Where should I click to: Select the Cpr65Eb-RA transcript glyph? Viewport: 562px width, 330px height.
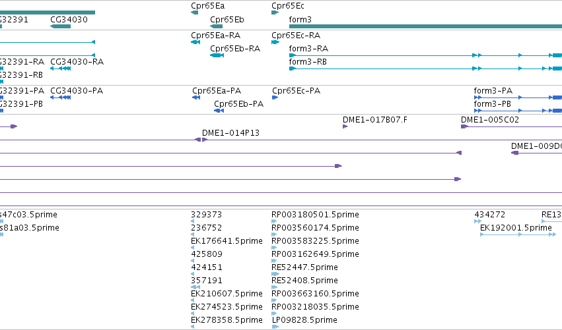point(217,55)
